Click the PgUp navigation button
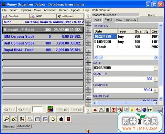 (x=24, y=109)
